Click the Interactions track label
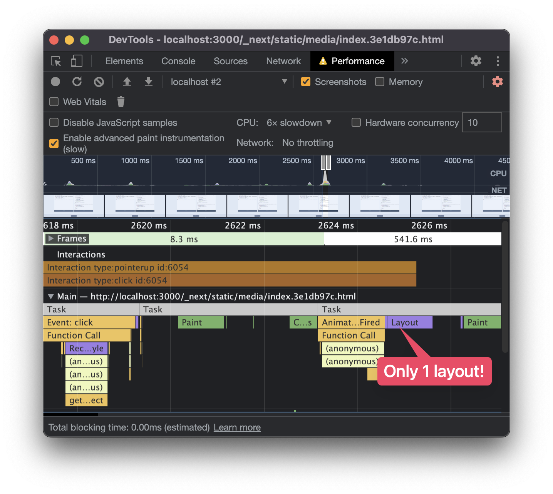The width and height of the screenshot is (553, 494). coord(81,254)
